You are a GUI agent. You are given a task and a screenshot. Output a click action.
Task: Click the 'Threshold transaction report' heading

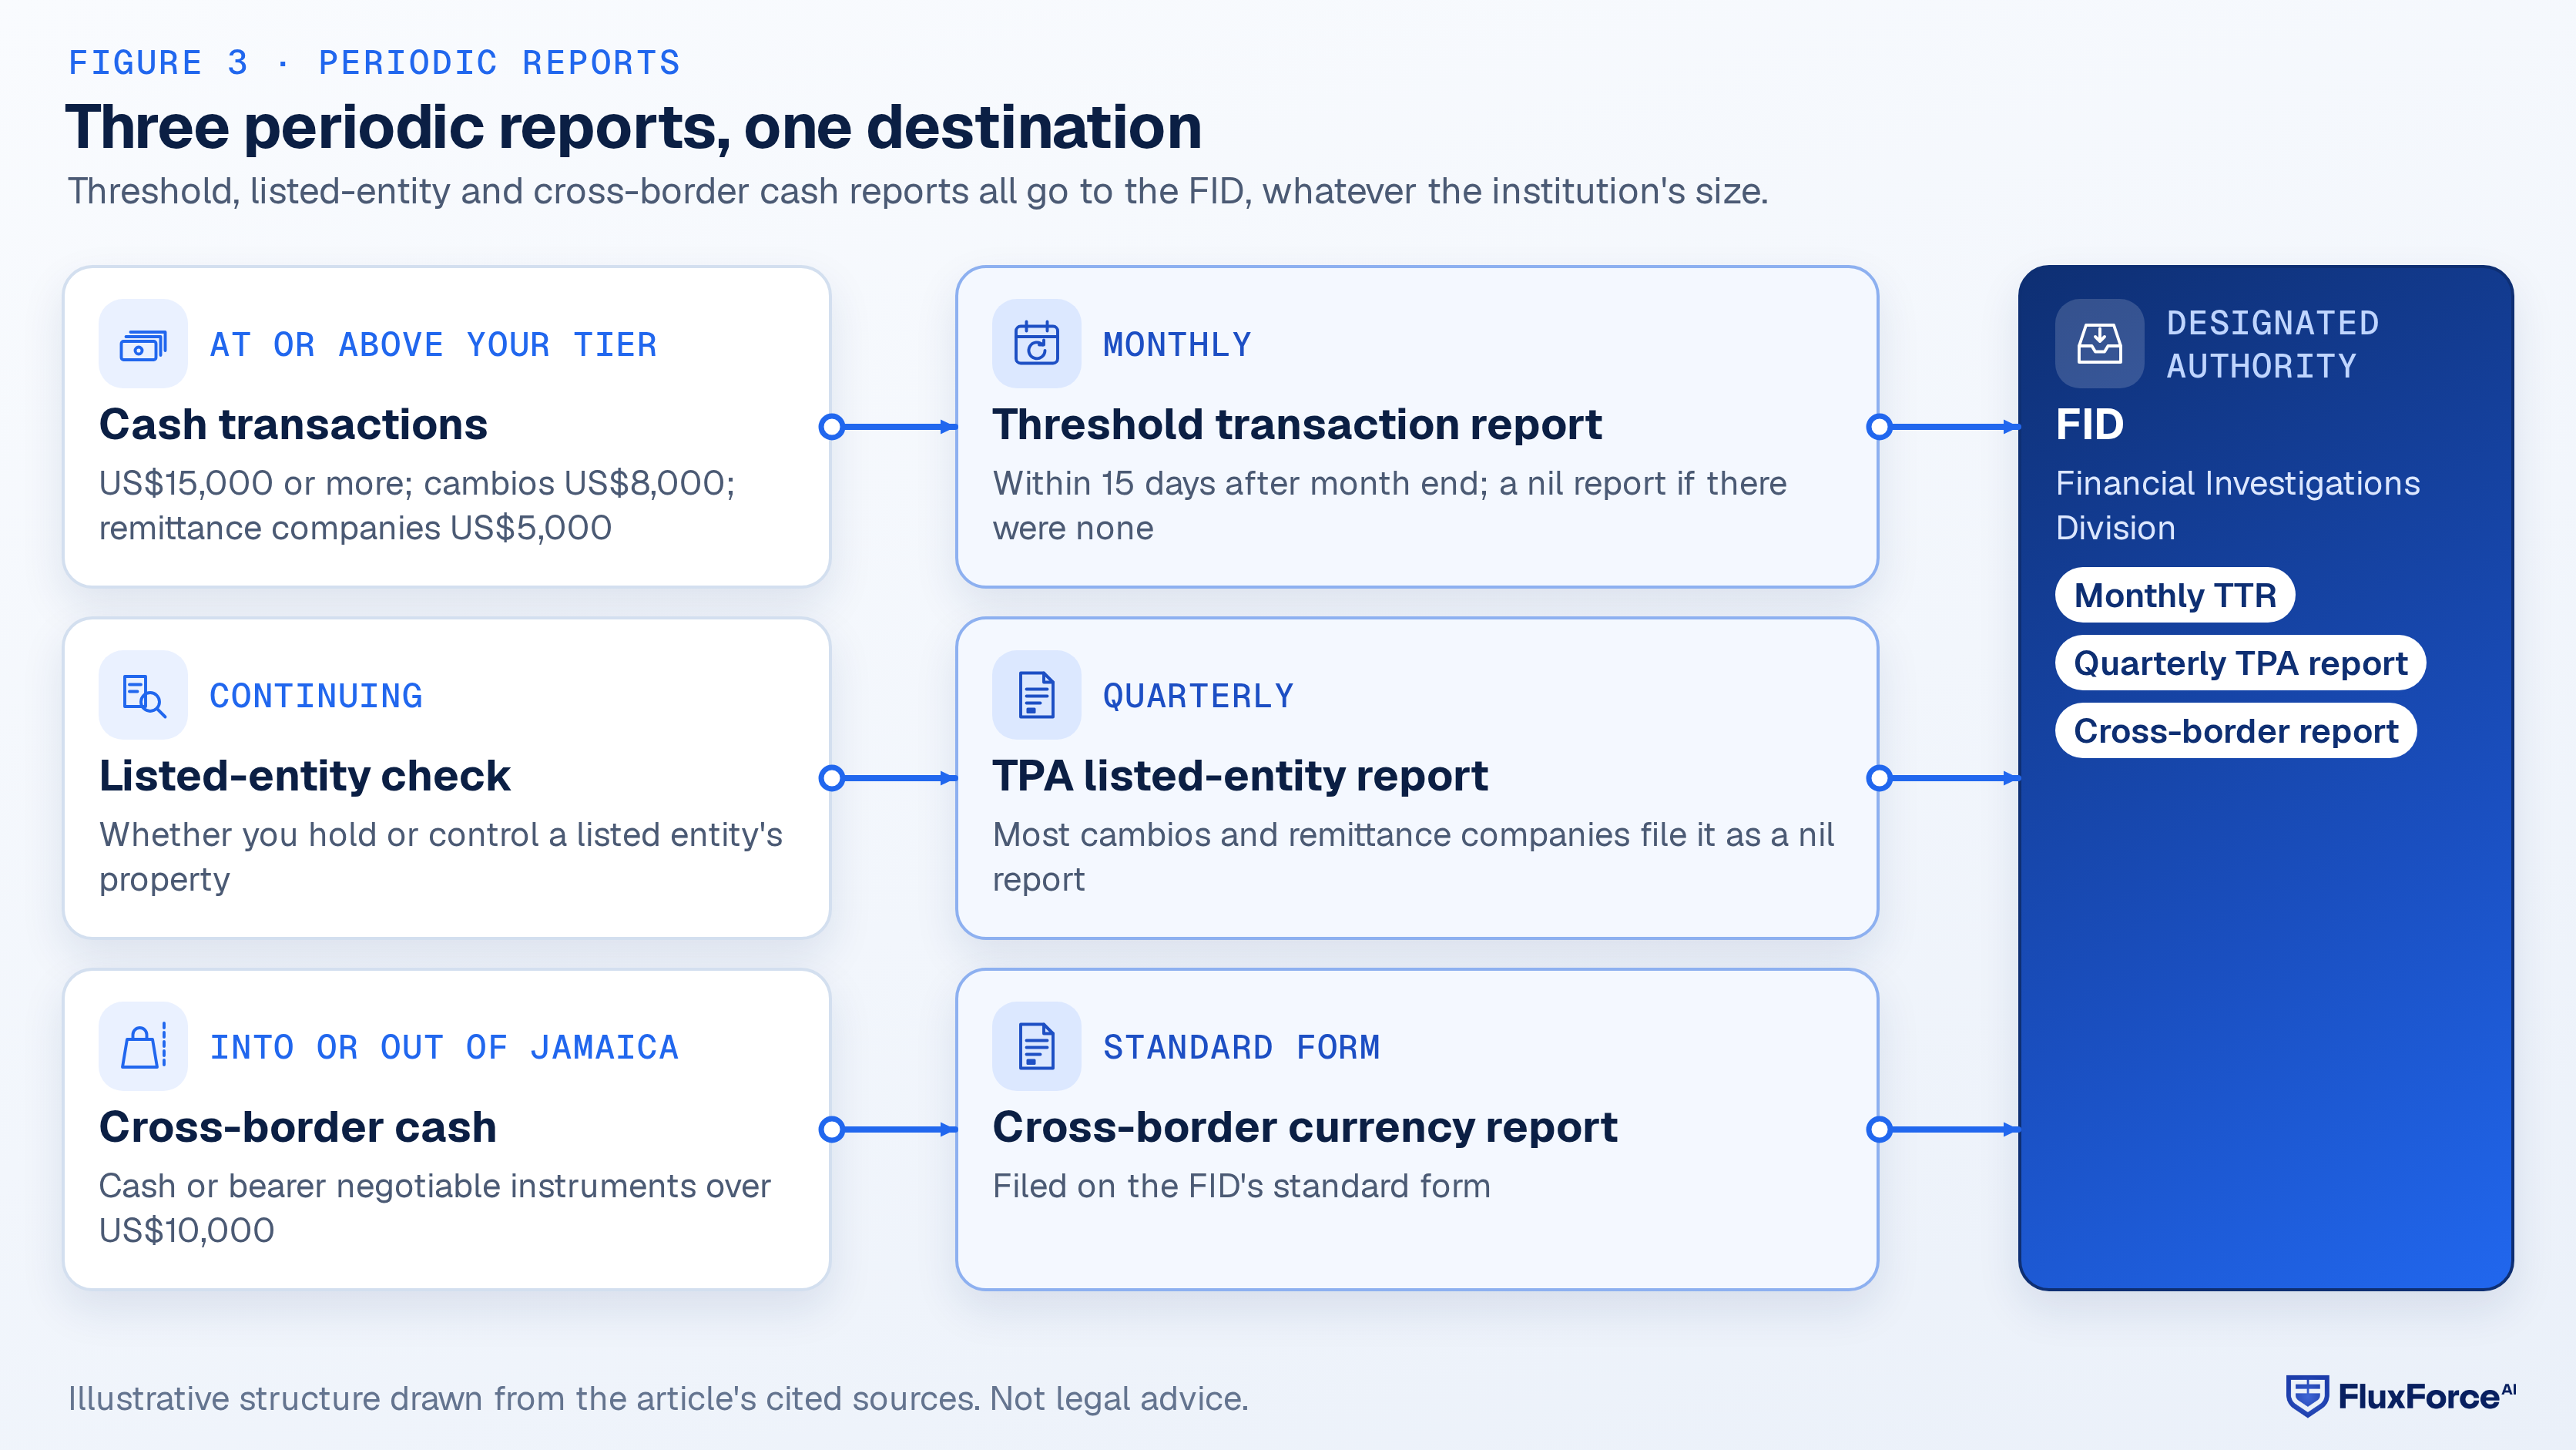click(x=1297, y=425)
